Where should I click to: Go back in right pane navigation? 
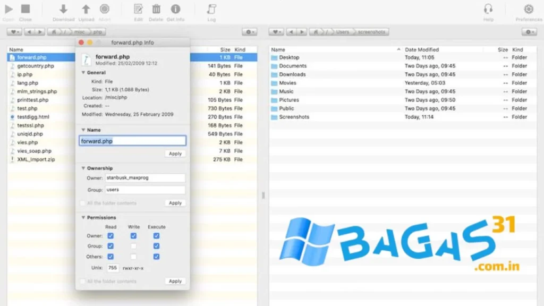(291, 32)
